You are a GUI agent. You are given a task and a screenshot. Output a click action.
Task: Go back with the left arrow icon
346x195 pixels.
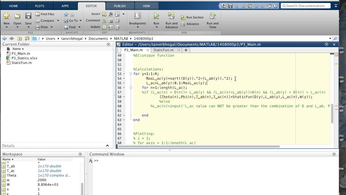(x=66, y=14)
